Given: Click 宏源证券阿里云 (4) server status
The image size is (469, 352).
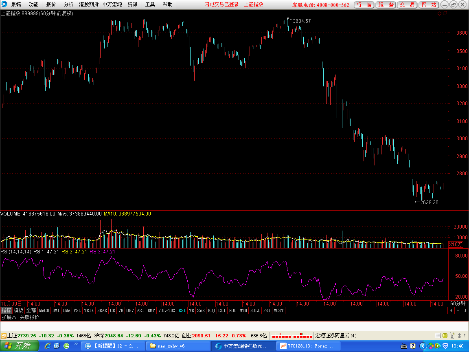Looking at the screenshot, I should point(336,336).
